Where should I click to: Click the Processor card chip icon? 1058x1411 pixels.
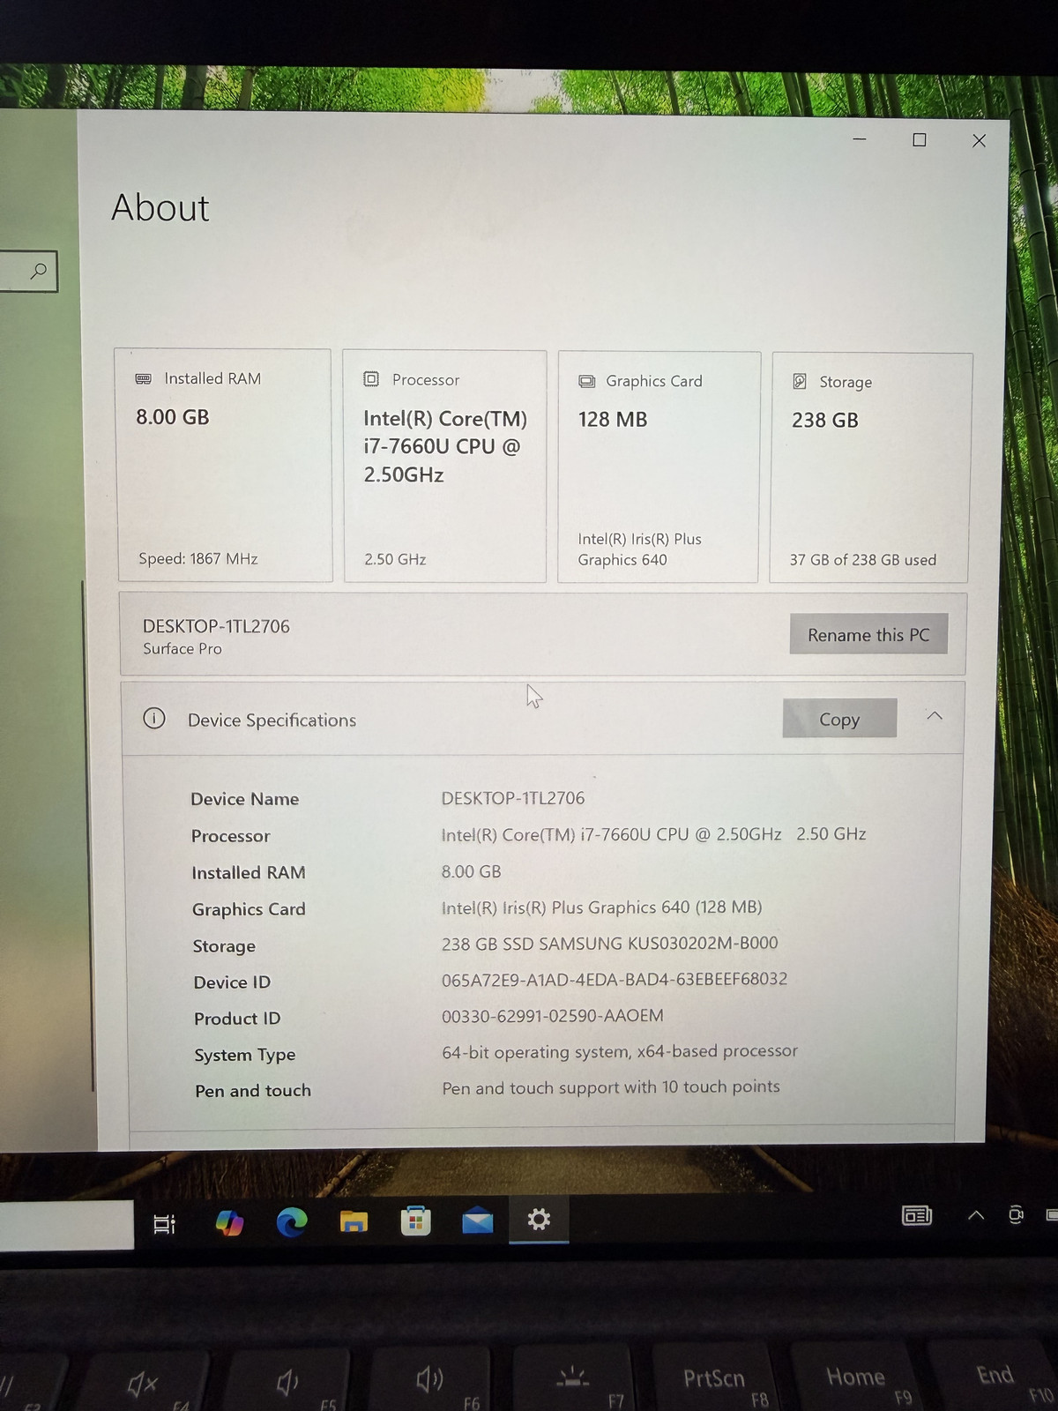(x=371, y=379)
